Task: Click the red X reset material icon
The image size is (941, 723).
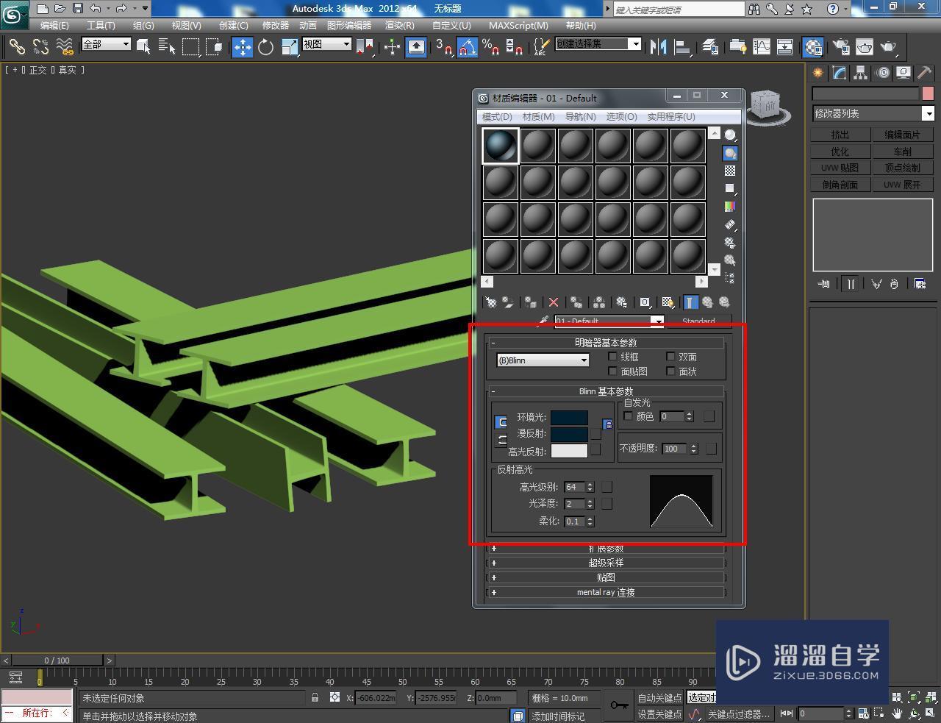Action: [554, 302]
